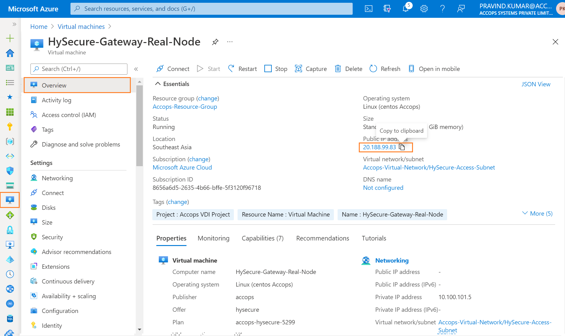This screenshot has width=565, height=336.
Task: Open Advisor recommendations
Action: point(77,252)
